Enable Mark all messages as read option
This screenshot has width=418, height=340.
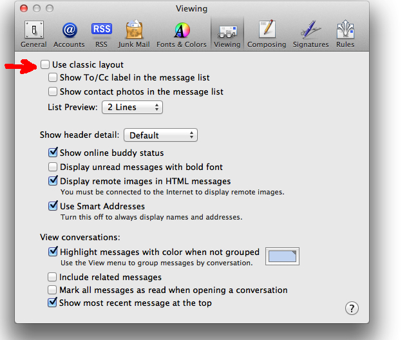[52, 290]
